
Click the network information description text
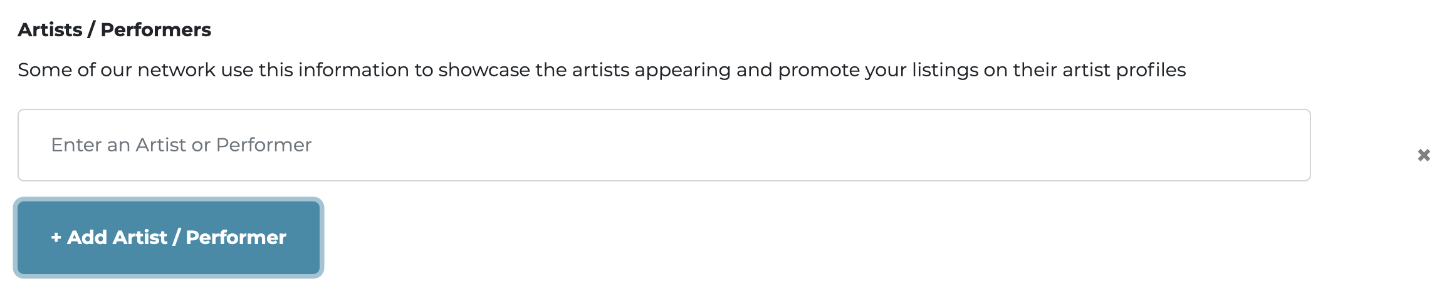[x=602, y=70]
